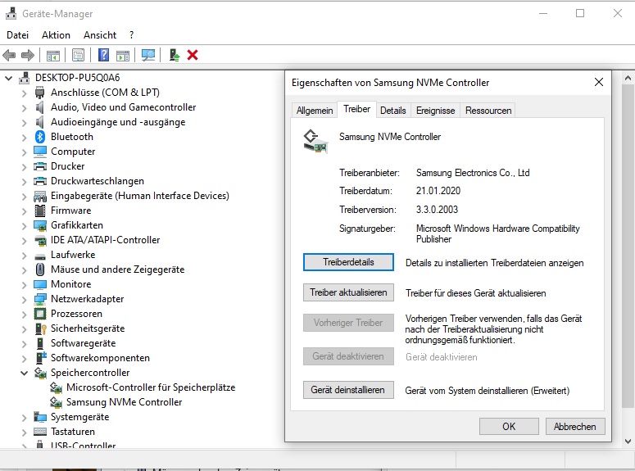Image resolution: width=635 pixels, height=471 pixels.
Task: Click the Monitore display icon
Action: point(40,284)
